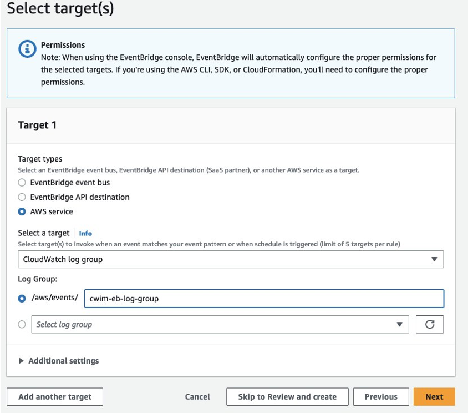The width and height of the screenshot is (468, 413).
Task: Click the Cancel button
Action: pos(197,397)
